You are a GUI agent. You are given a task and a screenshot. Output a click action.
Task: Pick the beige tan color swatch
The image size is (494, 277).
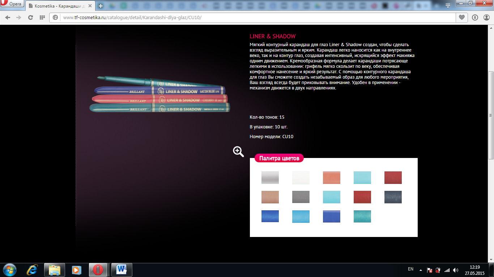(270, 197)
